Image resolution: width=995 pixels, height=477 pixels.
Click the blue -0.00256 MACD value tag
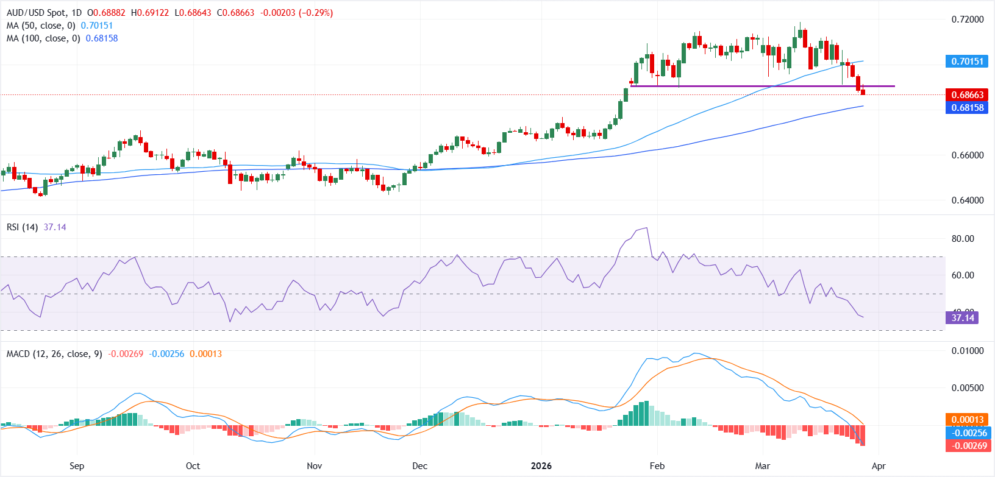tap(967, 433)
